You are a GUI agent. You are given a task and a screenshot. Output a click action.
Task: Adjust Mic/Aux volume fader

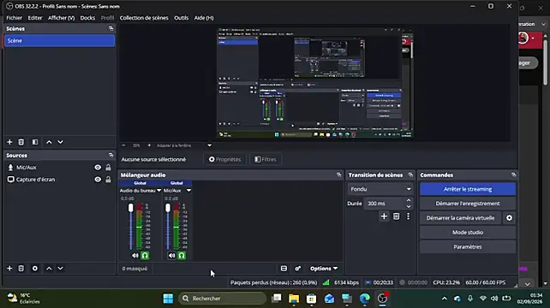[x=168, y=208]
